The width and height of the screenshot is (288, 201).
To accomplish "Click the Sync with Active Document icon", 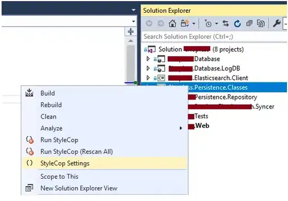I will (226, 23).
